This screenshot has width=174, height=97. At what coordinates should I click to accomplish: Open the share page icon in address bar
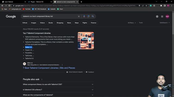[x=143, y=6]
